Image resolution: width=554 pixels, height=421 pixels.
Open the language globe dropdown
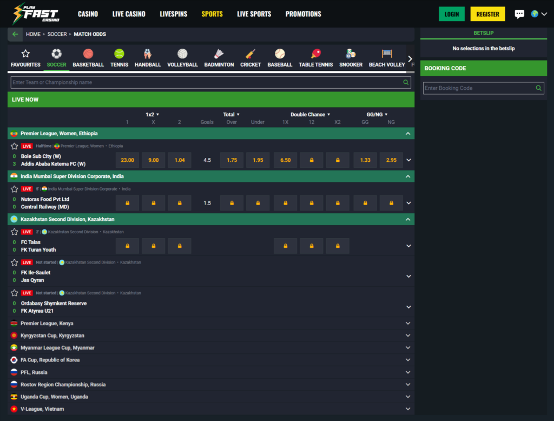tap(538, 14)
